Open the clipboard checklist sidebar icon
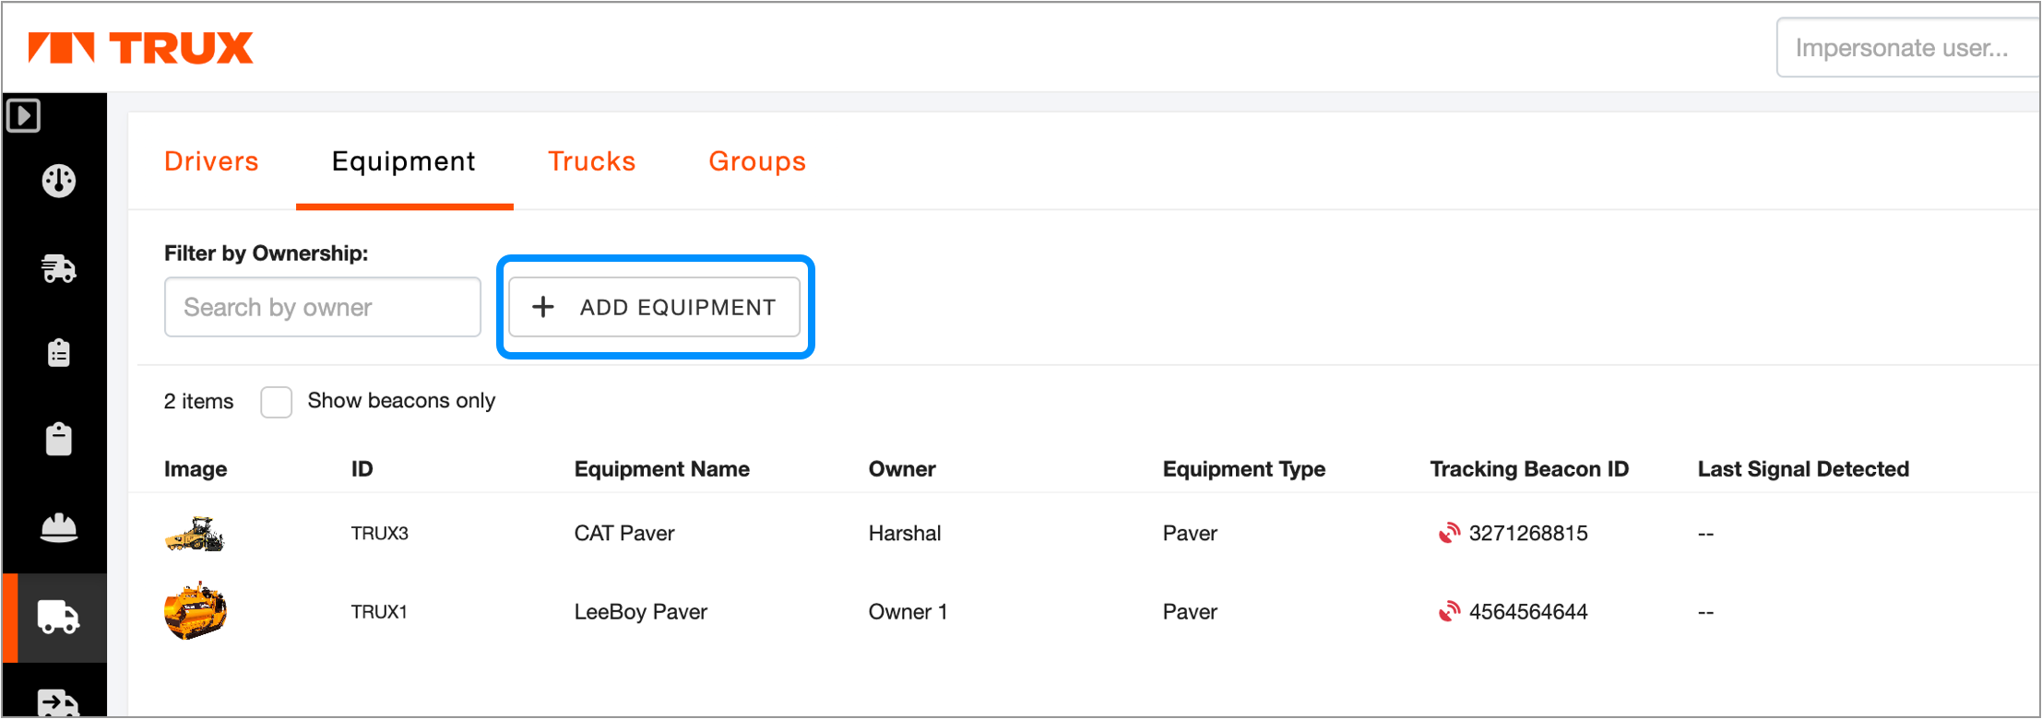This screenshot has width=2042, height=719. pyautogui.click(x=59, y=353)
